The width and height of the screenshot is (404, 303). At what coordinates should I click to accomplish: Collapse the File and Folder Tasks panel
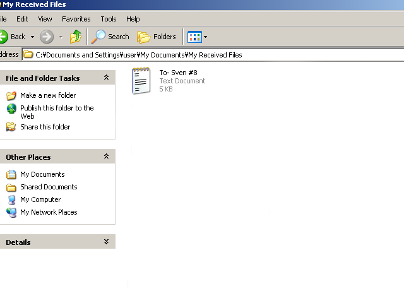point(106,78)
